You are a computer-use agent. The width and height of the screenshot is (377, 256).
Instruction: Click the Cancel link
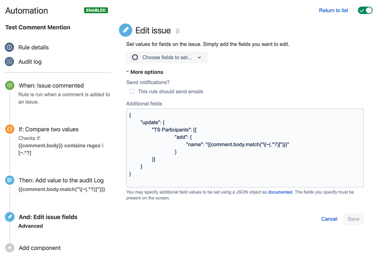(x=329, y=219)
